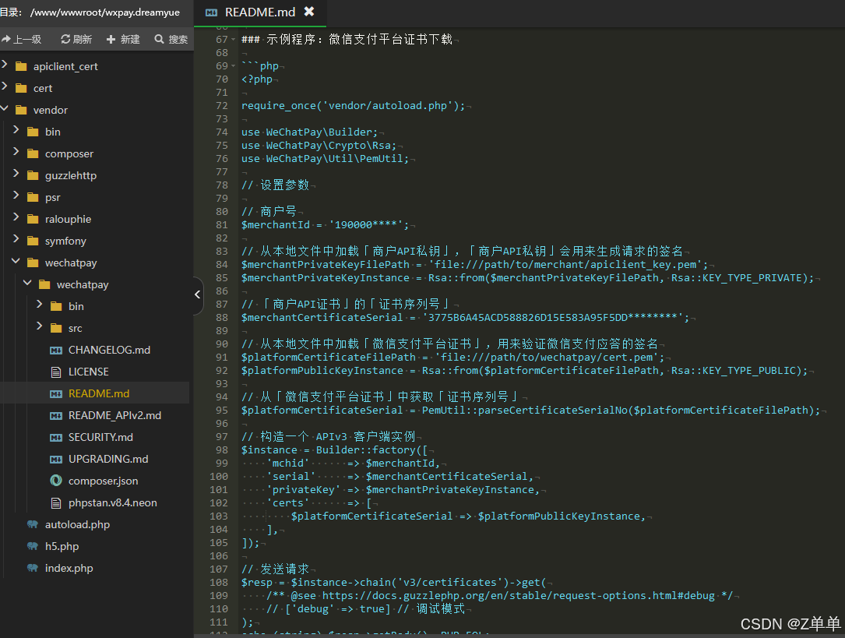This screenshot has width=845, height=638.
Task: Expand the src folder chevron
Action: pyautogui.click(x=40, y=326)
